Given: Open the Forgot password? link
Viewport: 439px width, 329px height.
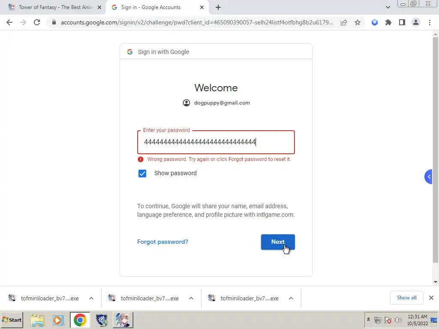Looking at the screenshot, I should 162,242.
